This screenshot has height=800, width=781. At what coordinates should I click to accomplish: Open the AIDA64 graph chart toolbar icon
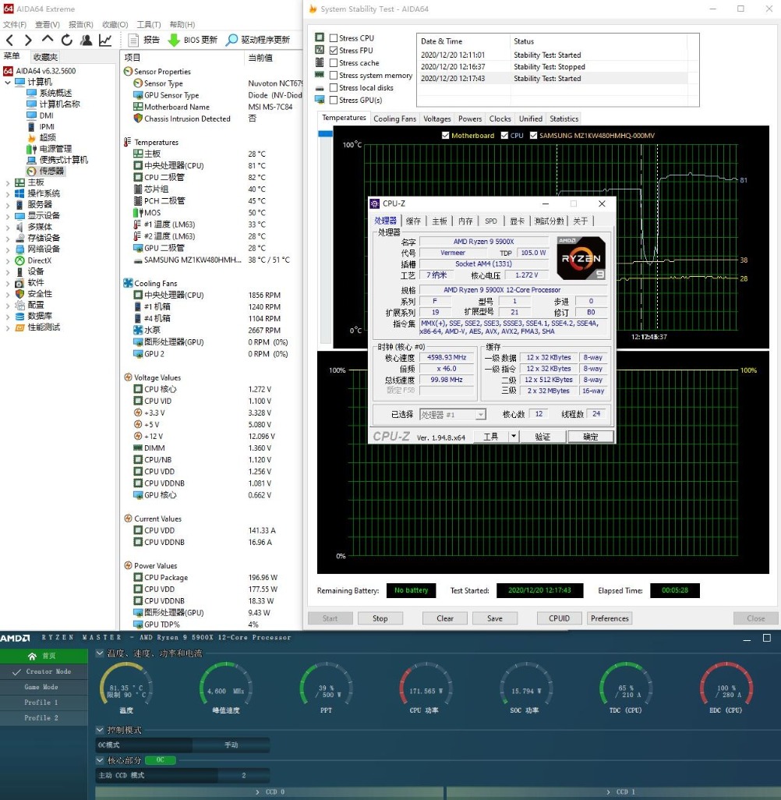tap(105, 40)
